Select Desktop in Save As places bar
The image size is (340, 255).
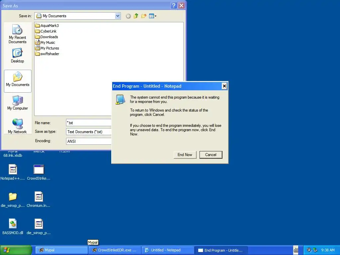click(x=18, y=56)
